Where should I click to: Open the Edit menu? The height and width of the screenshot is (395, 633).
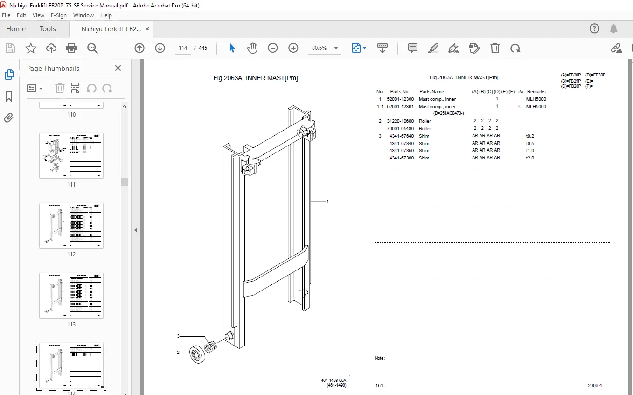(x=21, y=15)
